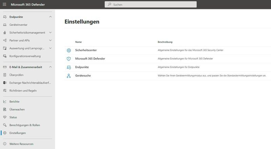Open the Sicherheitscenter settings link
The height and width of the screenshot is (149, 271).
[86, 50]
